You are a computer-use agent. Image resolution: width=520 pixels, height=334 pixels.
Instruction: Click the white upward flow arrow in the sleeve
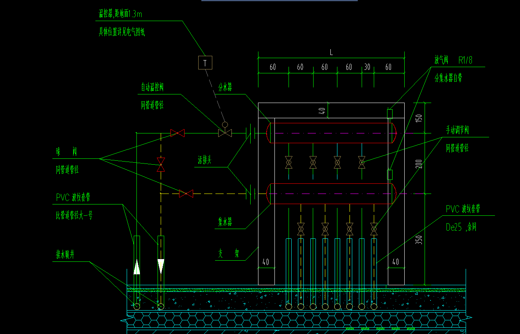point(137,266)
